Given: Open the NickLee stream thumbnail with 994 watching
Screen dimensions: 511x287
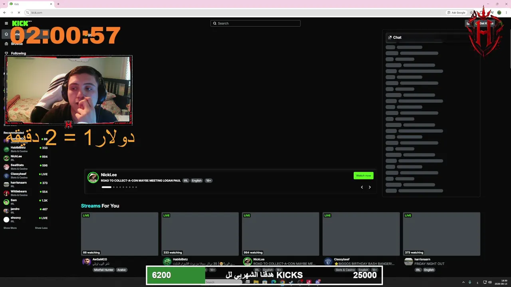Looking at the screenshot, I should tap(281, 234).
